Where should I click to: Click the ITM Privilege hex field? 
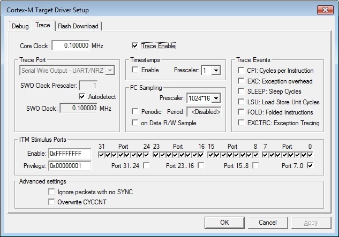point(70,166)
